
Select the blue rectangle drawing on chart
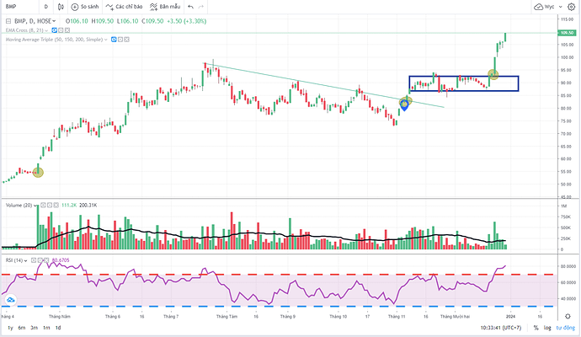click(x=464, y=83)
